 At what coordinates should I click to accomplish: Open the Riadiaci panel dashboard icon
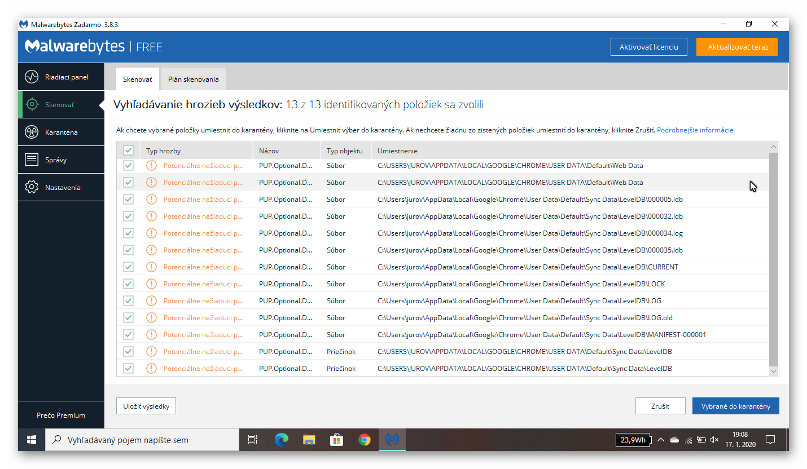click(32, 77)
